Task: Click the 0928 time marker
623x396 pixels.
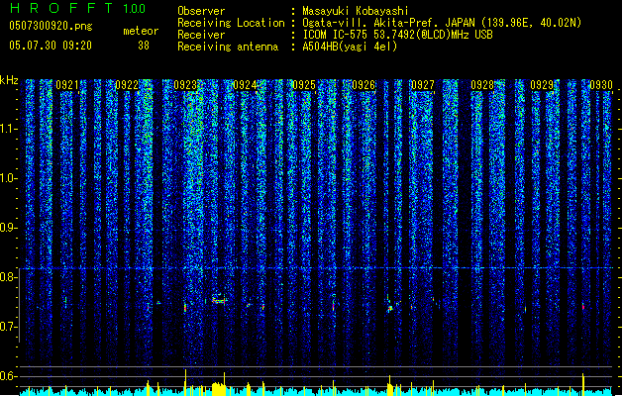Action: 482,85
